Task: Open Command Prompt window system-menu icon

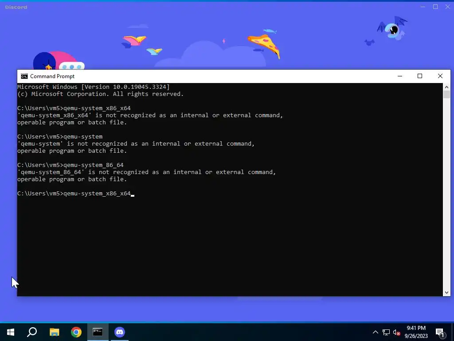Action: click(x=24, y=76)
